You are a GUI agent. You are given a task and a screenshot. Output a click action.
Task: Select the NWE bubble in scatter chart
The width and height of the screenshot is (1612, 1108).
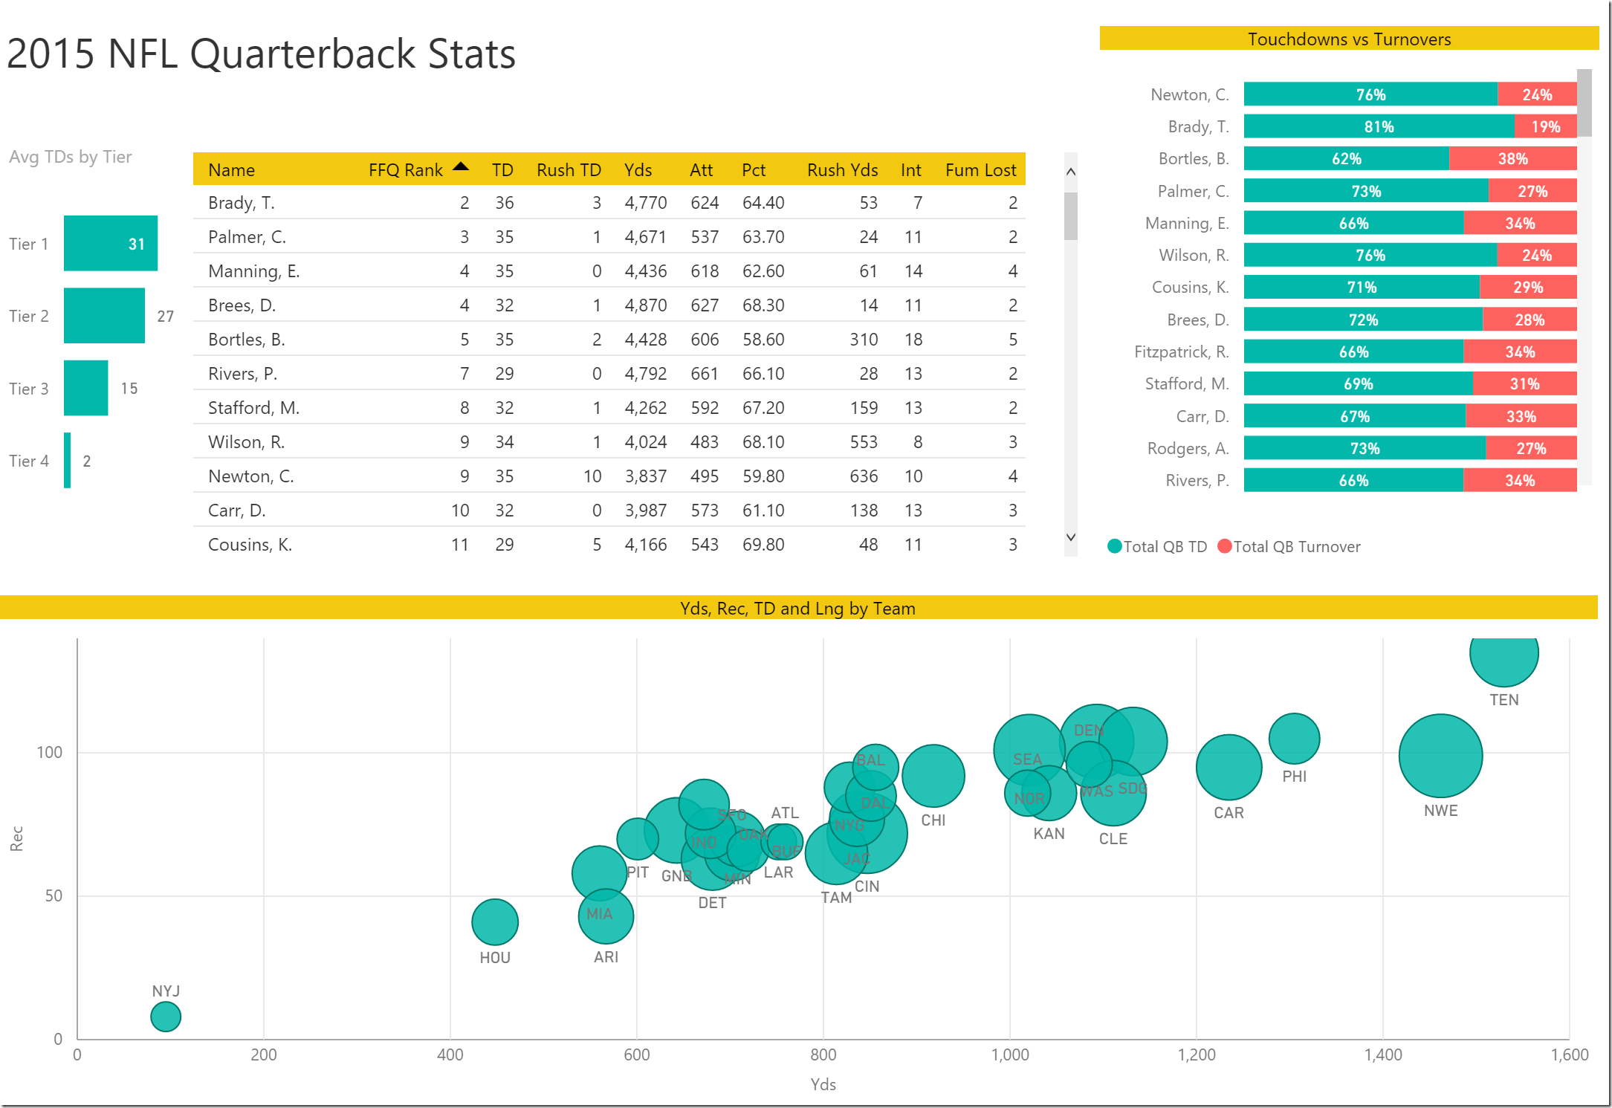tap(1440, 756)
